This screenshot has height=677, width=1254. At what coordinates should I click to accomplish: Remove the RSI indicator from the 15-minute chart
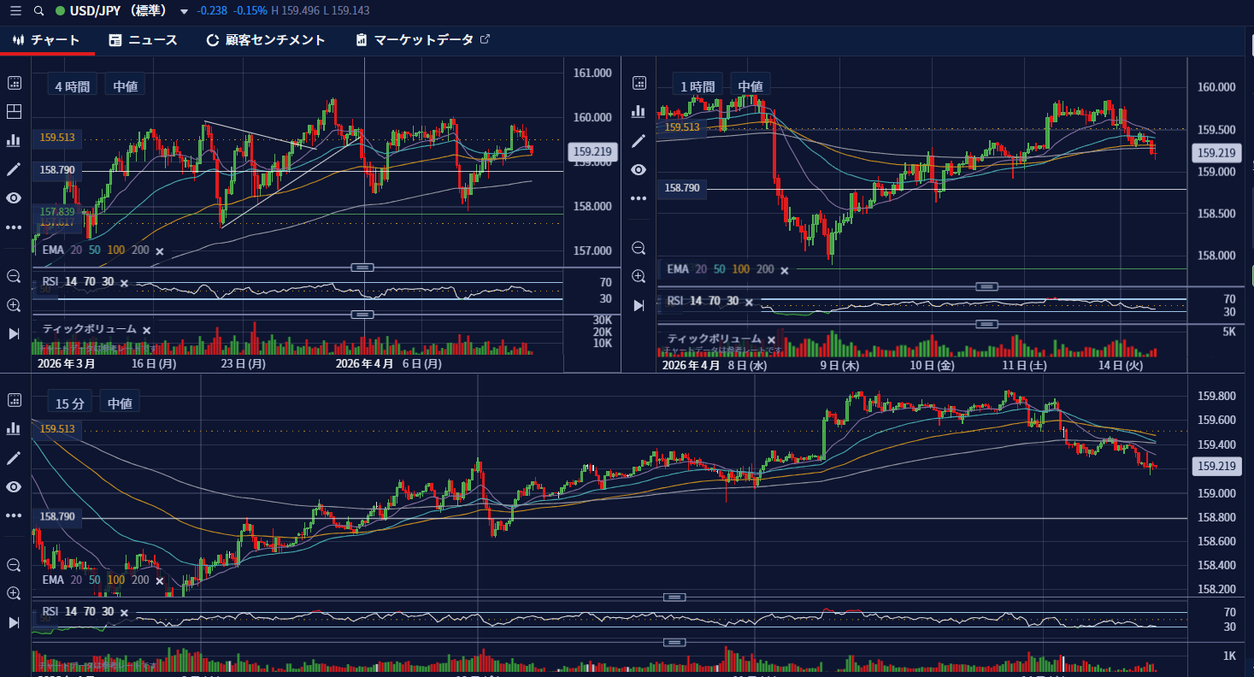pos(123,612)
